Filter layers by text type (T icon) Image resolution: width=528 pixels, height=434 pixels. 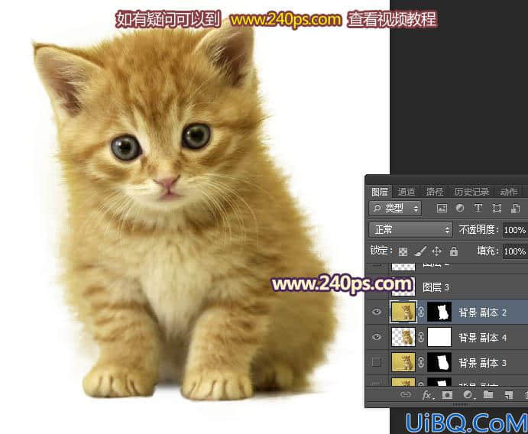coord(478,208)
